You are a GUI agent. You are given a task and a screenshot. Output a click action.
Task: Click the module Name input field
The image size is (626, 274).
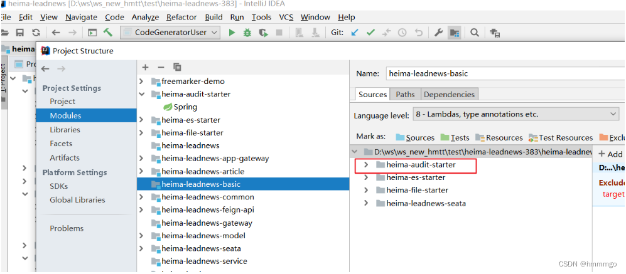(x=505, y=73)
